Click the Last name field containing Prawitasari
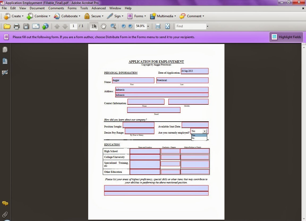This screenshot has width=306, height=221. (182, 80)
